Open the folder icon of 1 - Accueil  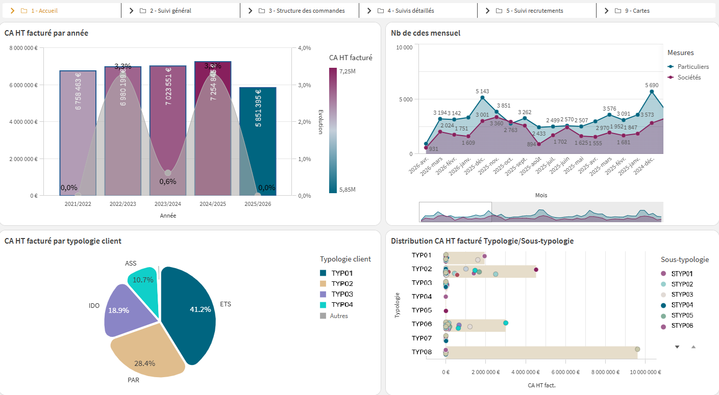tap(24, 11)
